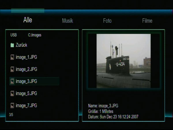Viewport: 173px width, 130px height.
Task: Click the image_1.JPG file icon
Action: pos(12,57)
